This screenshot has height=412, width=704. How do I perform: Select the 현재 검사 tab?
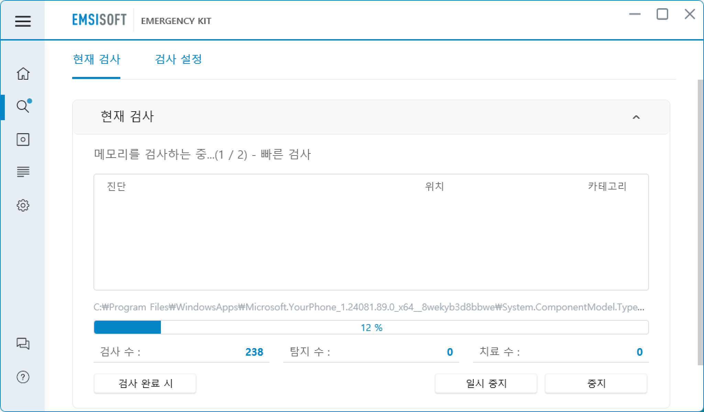pos(96,59)
